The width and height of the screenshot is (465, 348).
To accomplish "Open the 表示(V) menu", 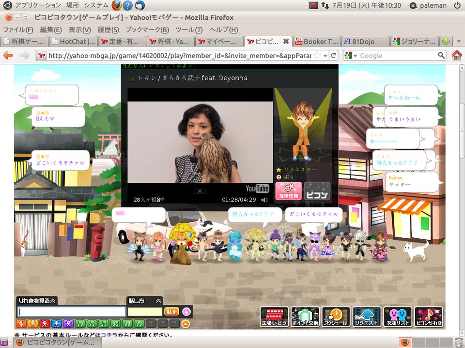I will 79,29.
